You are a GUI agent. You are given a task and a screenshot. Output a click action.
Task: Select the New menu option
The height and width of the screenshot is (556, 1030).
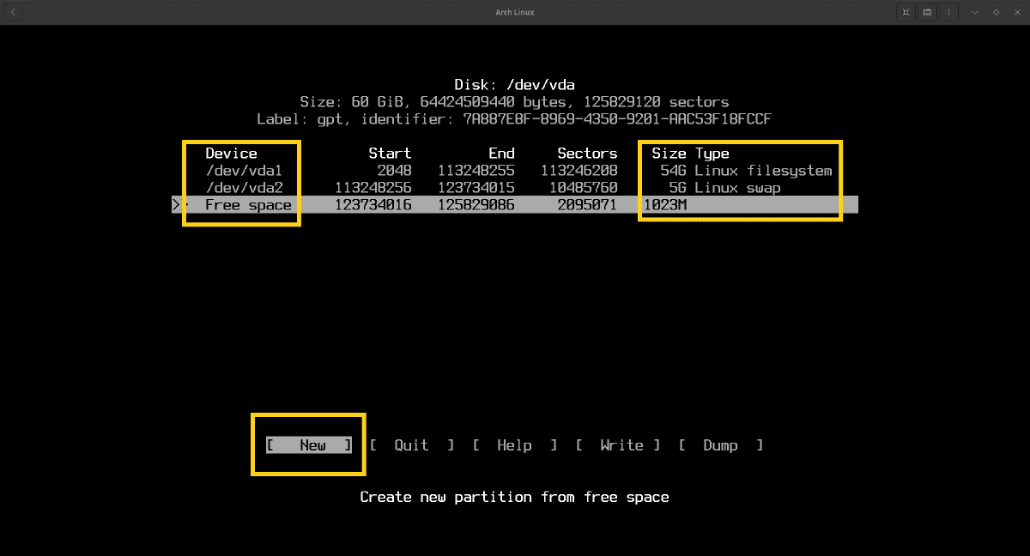click(x=309, y=445)
